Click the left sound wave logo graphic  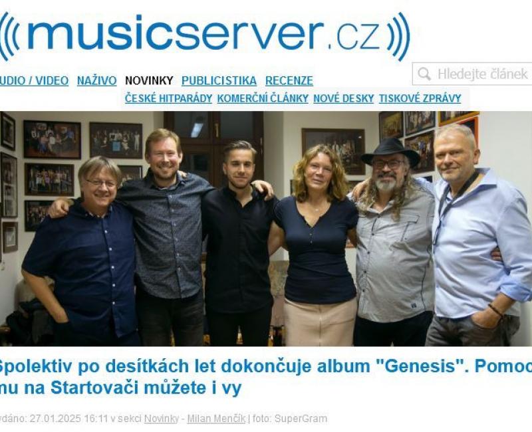[9, 37]
